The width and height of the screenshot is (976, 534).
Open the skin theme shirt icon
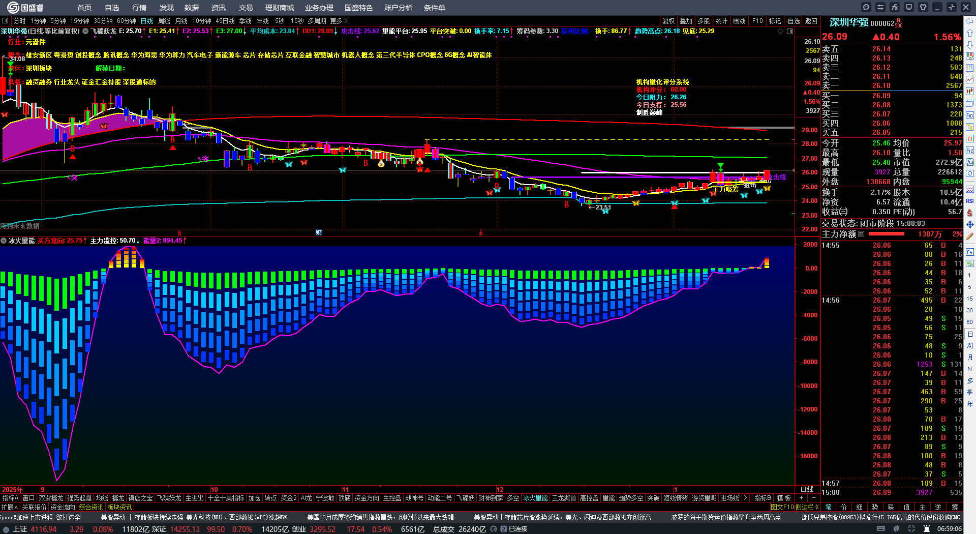pos(923,7)
